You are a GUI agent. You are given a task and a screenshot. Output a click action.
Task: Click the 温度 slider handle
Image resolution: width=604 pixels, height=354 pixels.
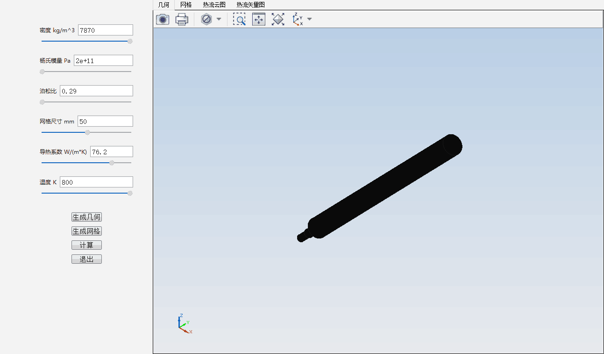[x=130, y=193]
